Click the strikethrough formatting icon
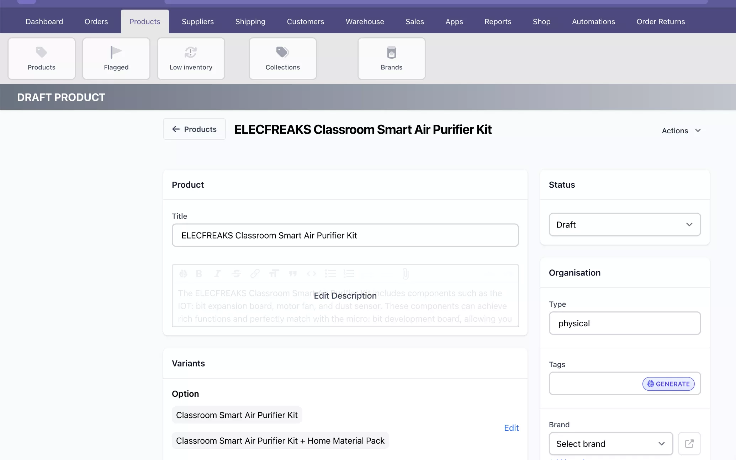This screenshot has height=460, width=736. (x=237, y=273)
